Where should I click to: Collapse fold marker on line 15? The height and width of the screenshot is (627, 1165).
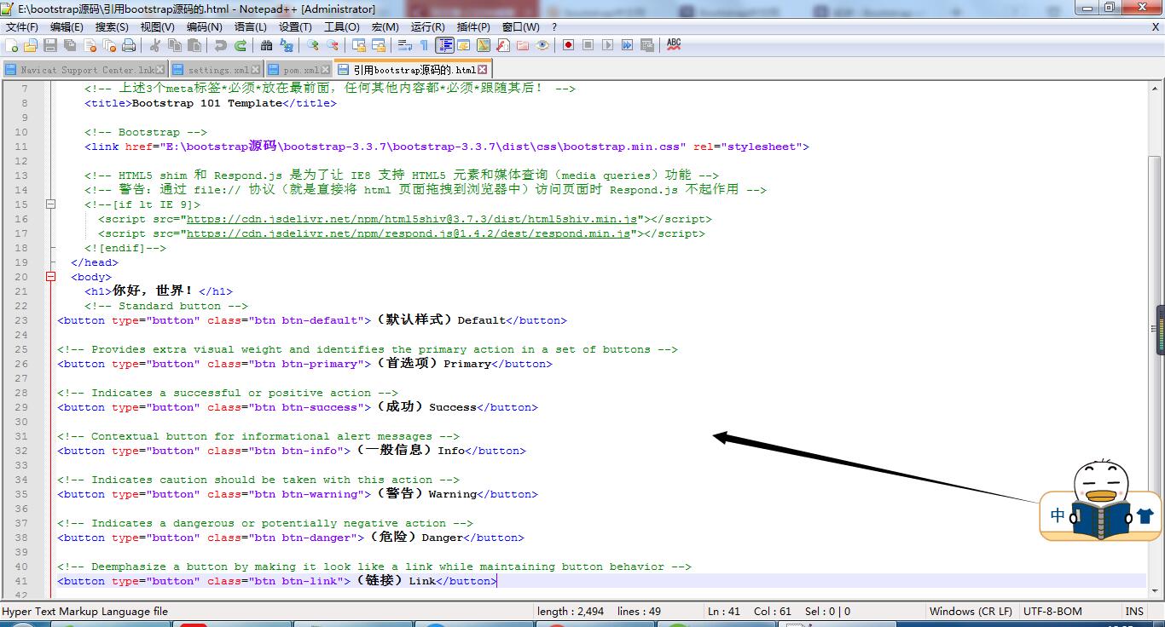[50, 204]
